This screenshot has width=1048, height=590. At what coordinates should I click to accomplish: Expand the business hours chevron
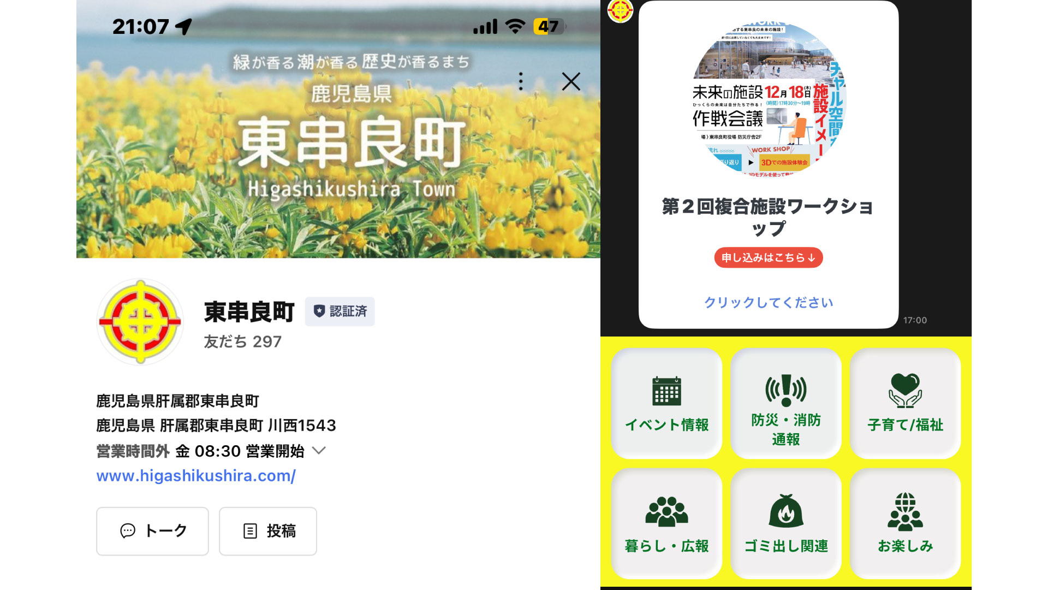pos(319,451)
